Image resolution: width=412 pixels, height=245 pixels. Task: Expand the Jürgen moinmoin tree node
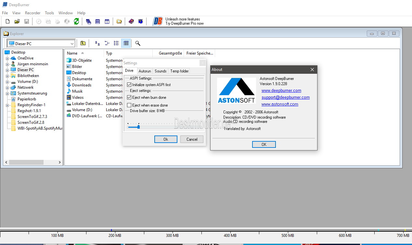pos(7,64)
